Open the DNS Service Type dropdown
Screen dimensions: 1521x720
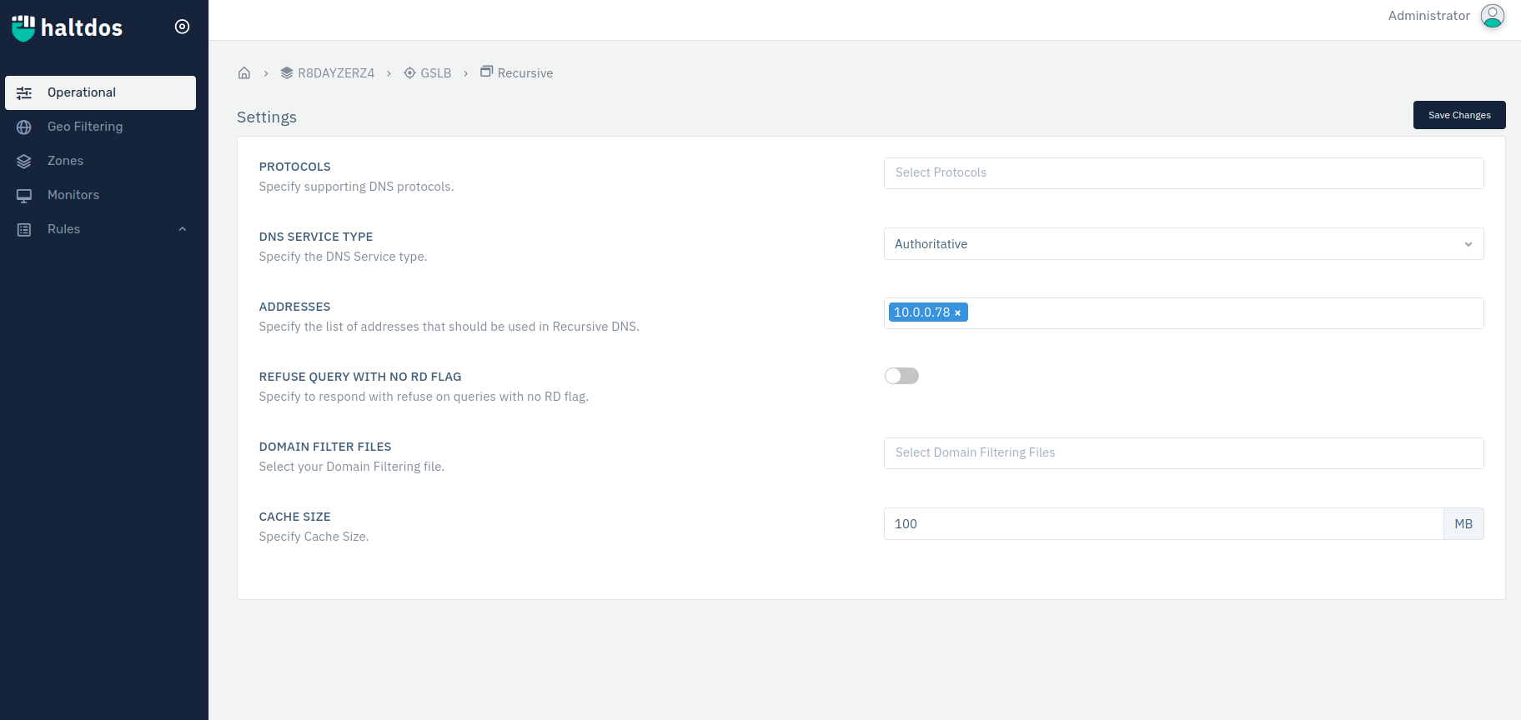tap(1183, 244)
